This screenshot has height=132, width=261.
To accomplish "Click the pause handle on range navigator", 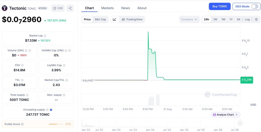I will click(x=240, y=122).
